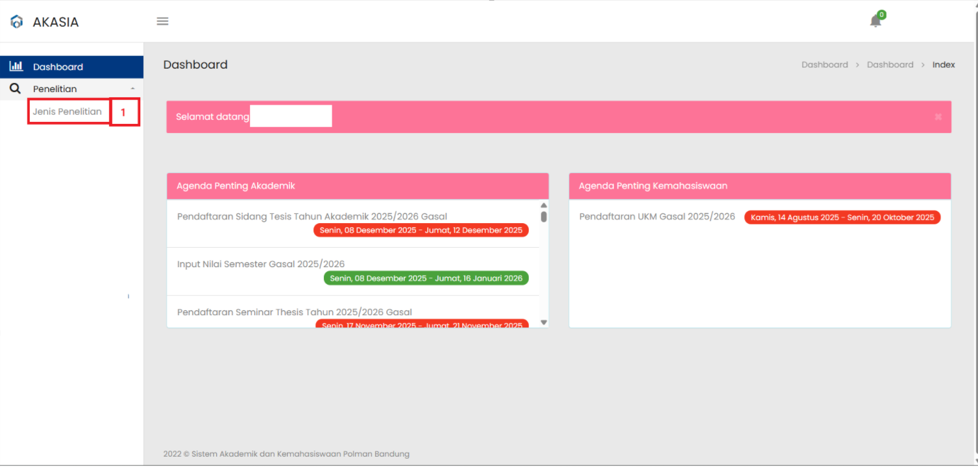Select Dashboard in the sidebar
The height and width of the screenshot is (467, 978).
click(58, 67)
